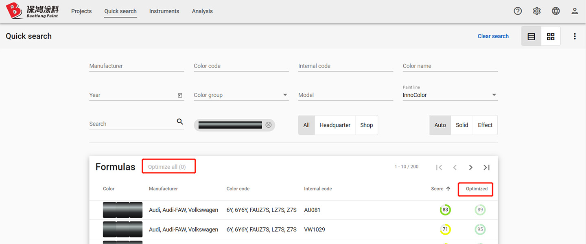
Task: Select the All source toggle
Action: tap(306, 125)
